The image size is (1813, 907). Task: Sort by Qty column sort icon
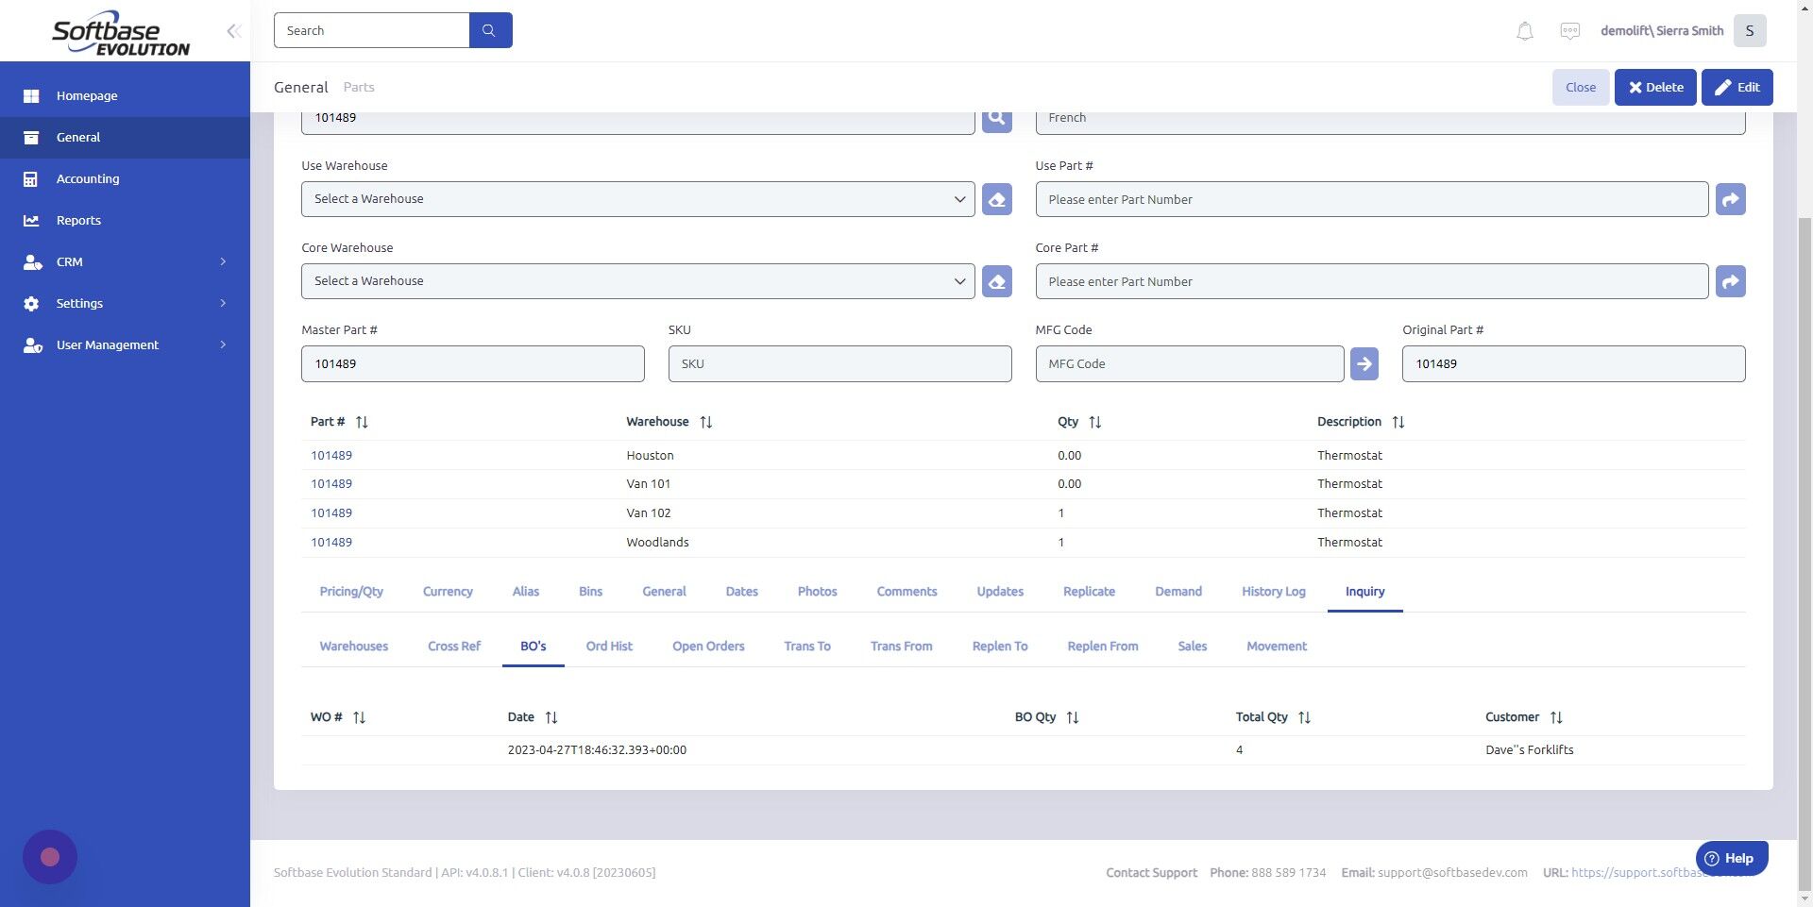(x=1095, y=422)
